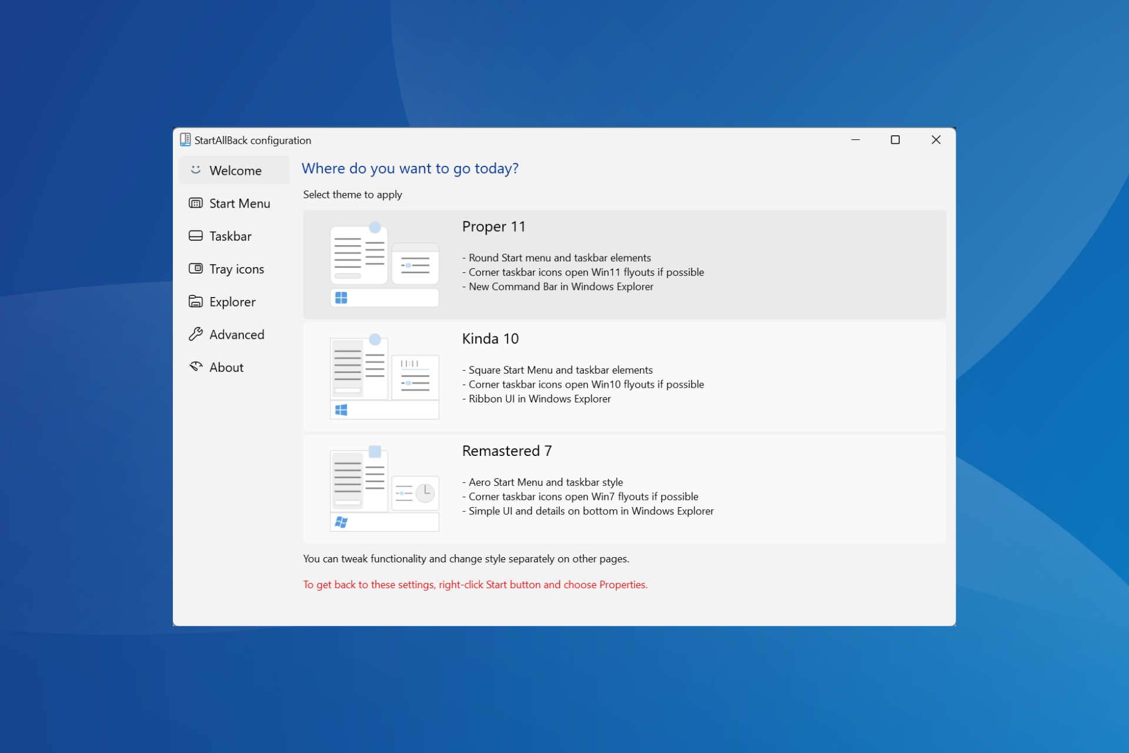Click the Proper 11 theme preview thumbnail
1129x753 pixels.
pos(385,264)
